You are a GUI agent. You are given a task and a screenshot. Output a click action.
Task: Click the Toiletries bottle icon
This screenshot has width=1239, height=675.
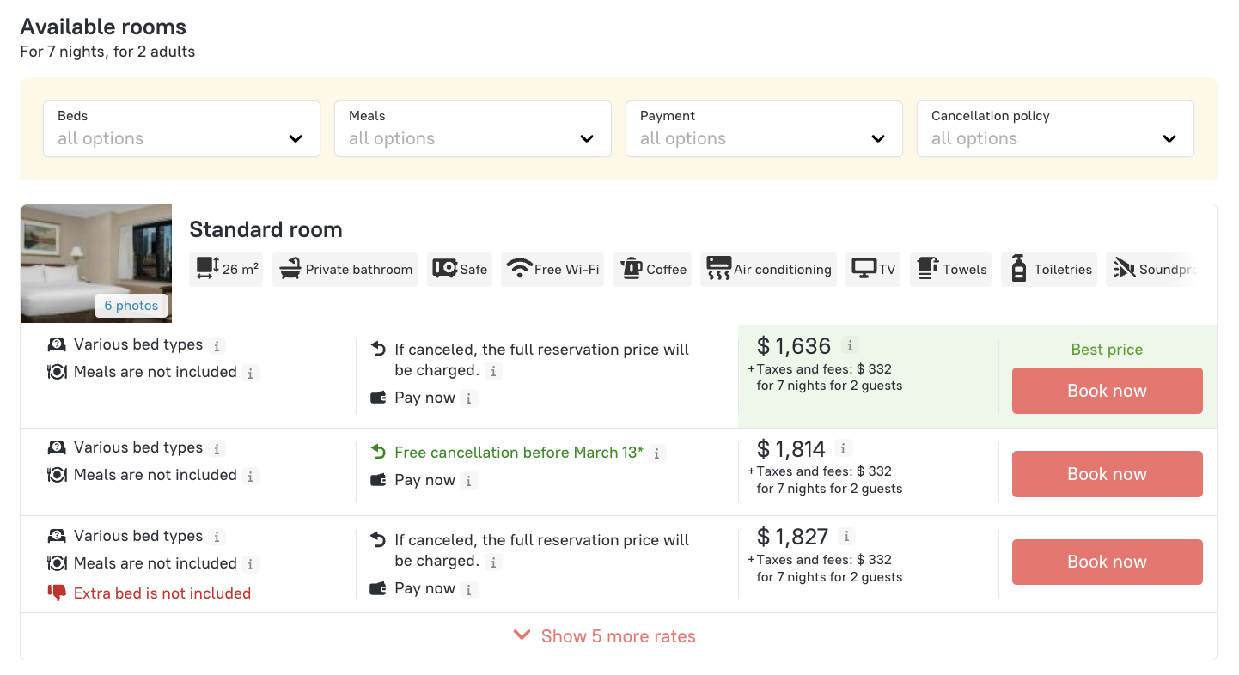1019,269
